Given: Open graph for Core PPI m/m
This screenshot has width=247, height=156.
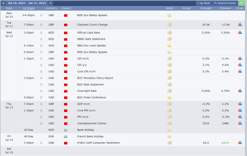Looking at the screenshot, I should [240, 110].
